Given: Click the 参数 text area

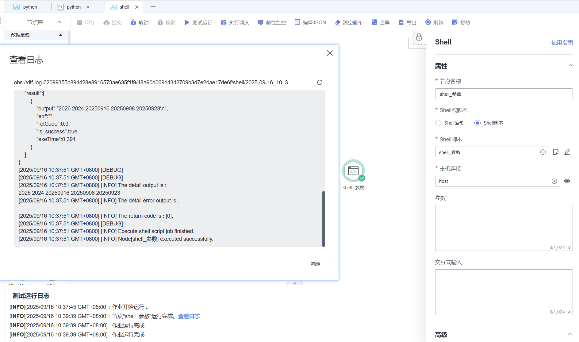Looking at the screenshot, I should pos(504,228).
